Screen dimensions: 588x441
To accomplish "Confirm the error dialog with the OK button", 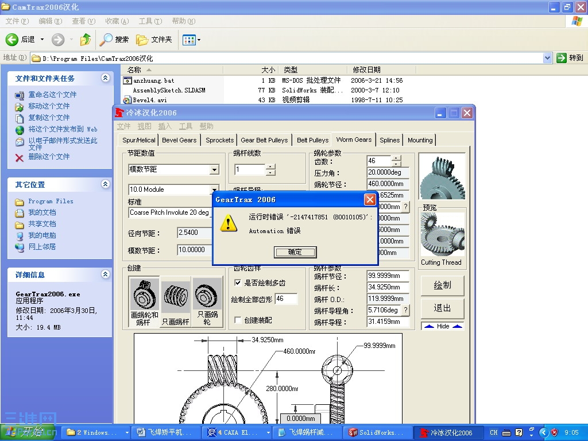I will pos(295,252).
